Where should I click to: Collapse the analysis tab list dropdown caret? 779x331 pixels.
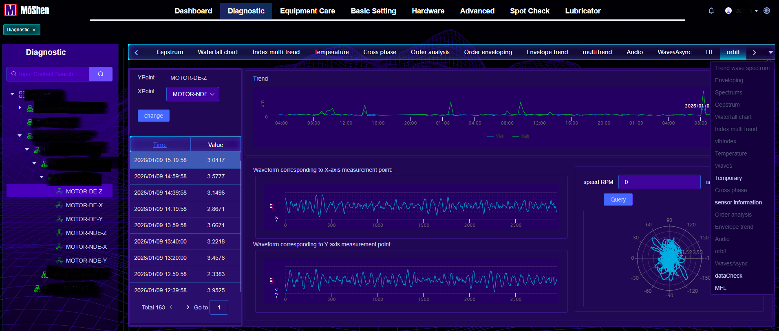click(770, 53)
